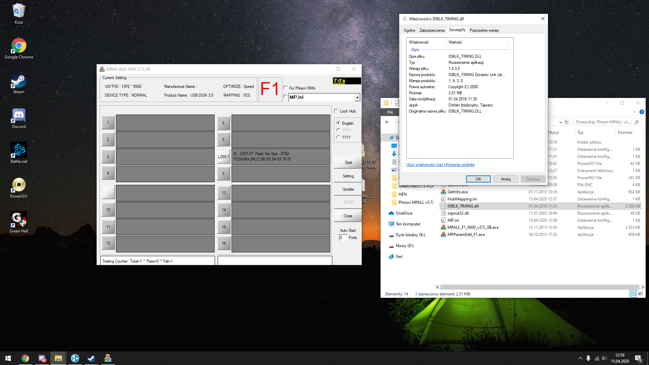Expand the Explorer ribbon with the chevron
The height and width of the screenshot is (365, 649).
click(x=634, y=112)
